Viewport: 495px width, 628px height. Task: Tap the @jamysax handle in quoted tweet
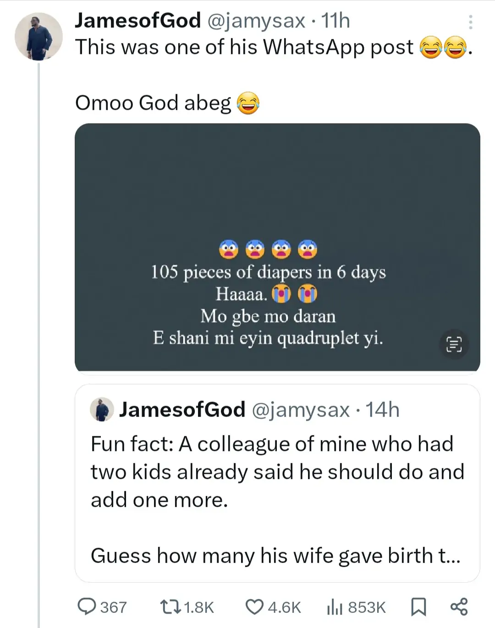(x=301, y=410)
